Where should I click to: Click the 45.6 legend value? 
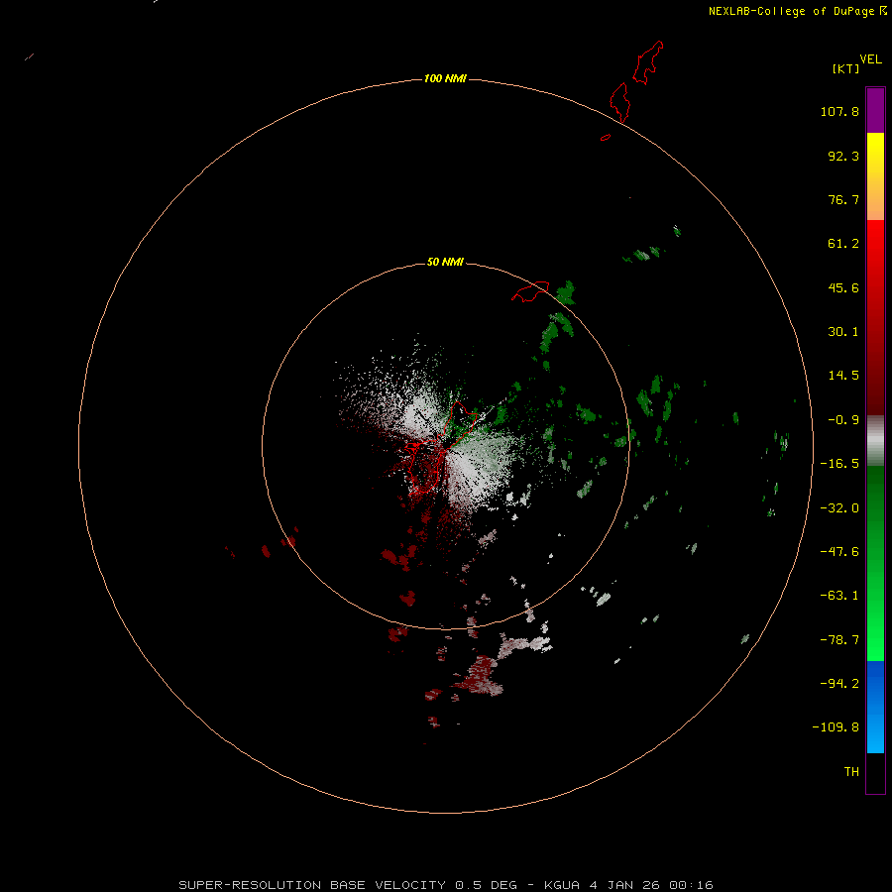coord(843,287)
